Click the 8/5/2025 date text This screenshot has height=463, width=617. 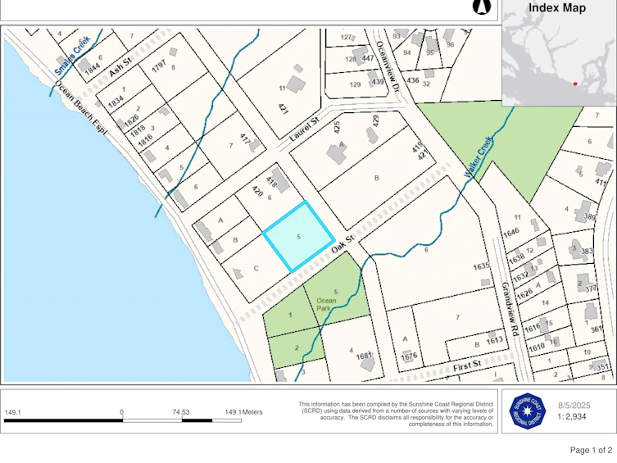click(574, 406)
